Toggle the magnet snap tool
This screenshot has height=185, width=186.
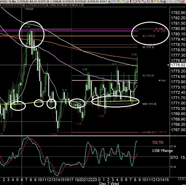(x=165, y=1)
